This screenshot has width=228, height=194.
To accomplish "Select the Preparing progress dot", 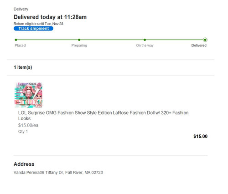I will click(79, 40).
